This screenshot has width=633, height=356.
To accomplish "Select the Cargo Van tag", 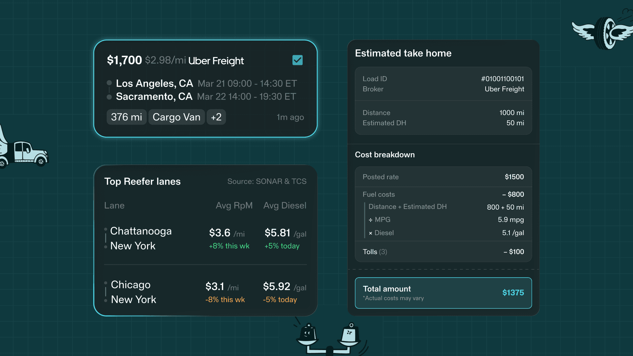I will [176, 117].
